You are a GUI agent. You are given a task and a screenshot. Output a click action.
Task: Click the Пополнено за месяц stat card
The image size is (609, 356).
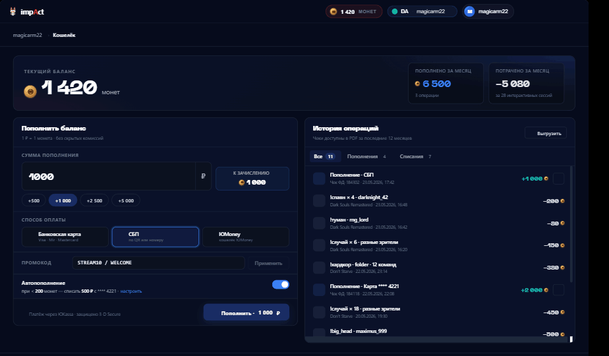coord(446,83)
